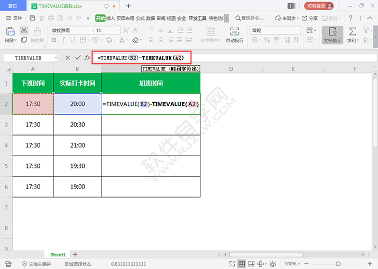Switch to the 页面布局 ribbon tab

tap(125, 18)
